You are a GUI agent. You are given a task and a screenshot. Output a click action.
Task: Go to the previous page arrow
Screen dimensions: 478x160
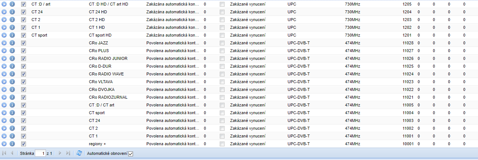click(x=12, y=153)
